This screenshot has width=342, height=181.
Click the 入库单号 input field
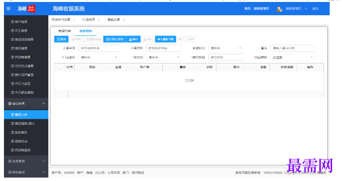(99, 48)
